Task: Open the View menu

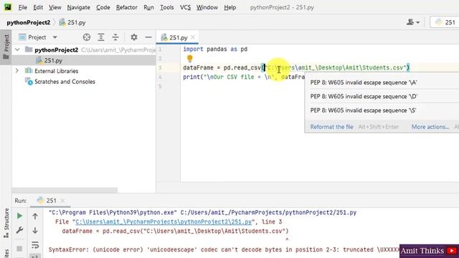Action: pos(55,7)
